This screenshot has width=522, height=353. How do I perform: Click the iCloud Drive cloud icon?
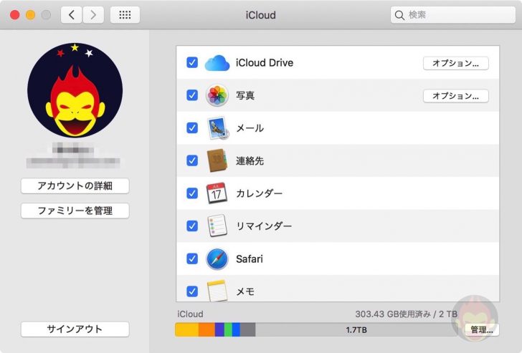point(217,62)
